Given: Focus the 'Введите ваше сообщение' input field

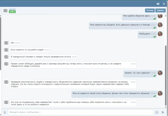Looking at the screenshot, I should tap(81, 112).
